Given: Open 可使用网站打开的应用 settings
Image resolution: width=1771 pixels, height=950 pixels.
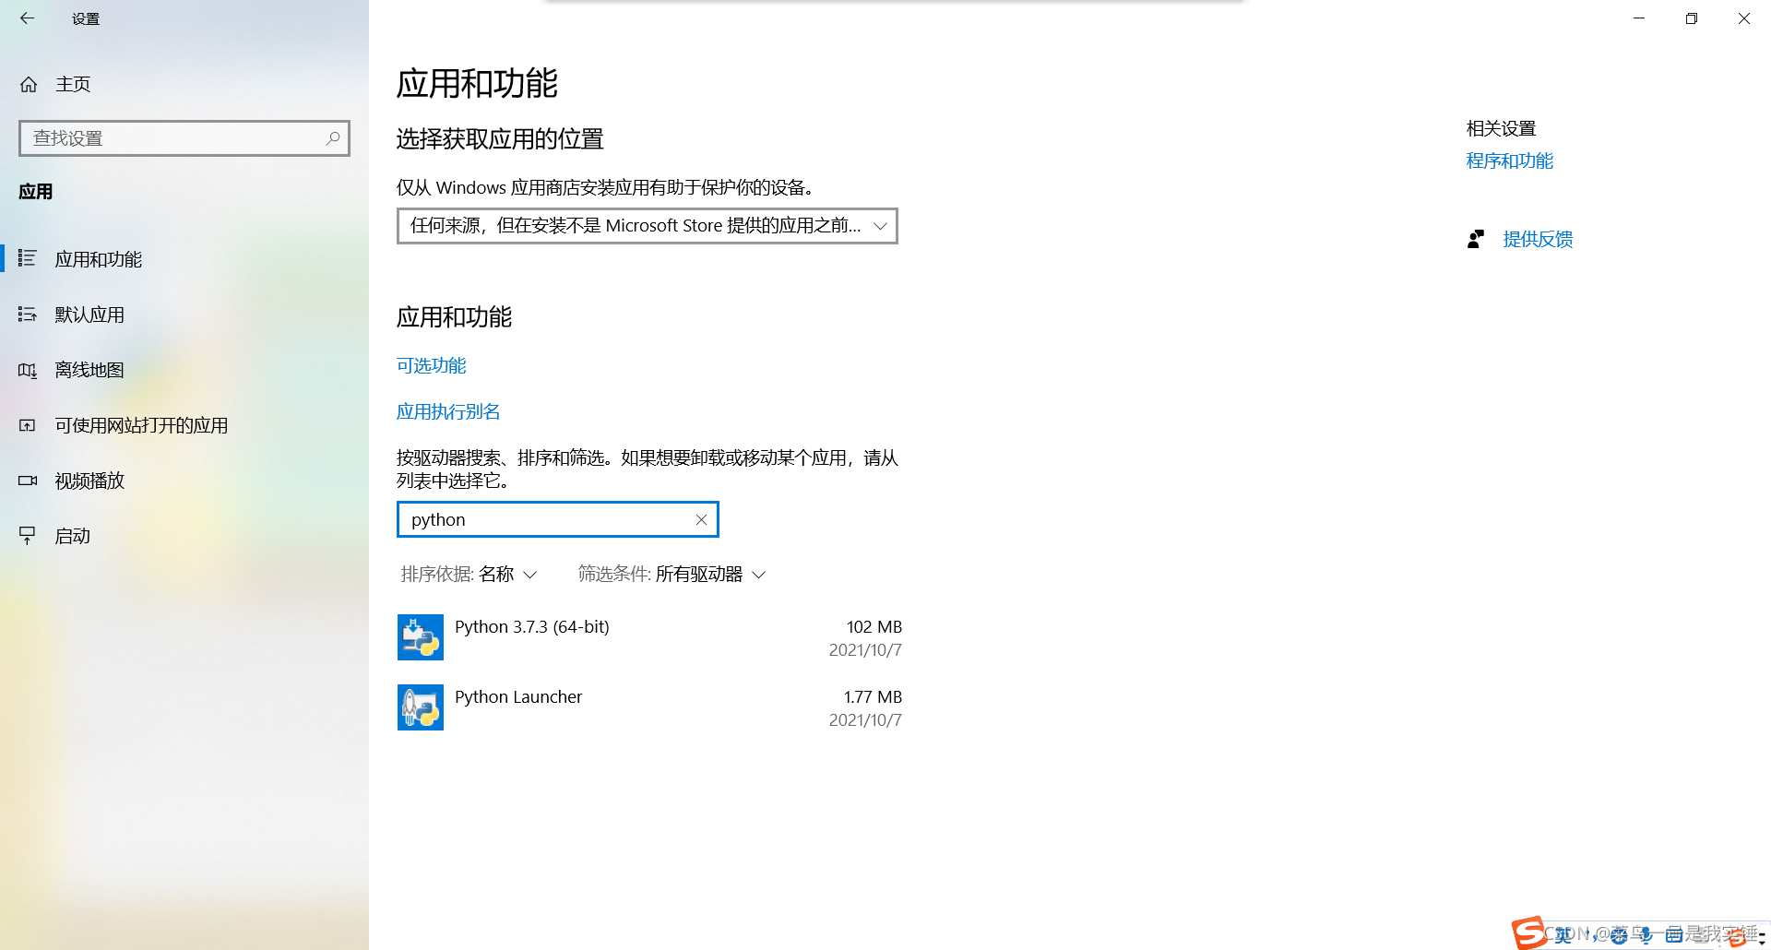Looking at the screenshot, I should pos(140,425).
